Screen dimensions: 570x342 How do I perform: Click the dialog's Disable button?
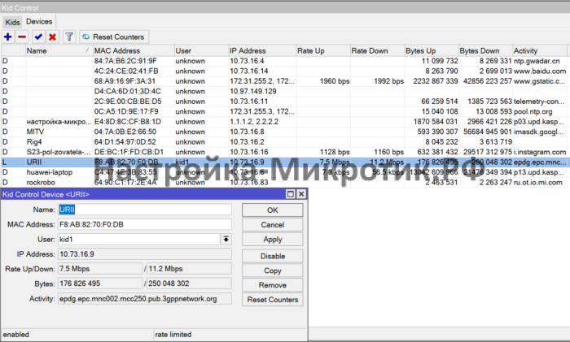pyautogui.click(x=273, y=255)
